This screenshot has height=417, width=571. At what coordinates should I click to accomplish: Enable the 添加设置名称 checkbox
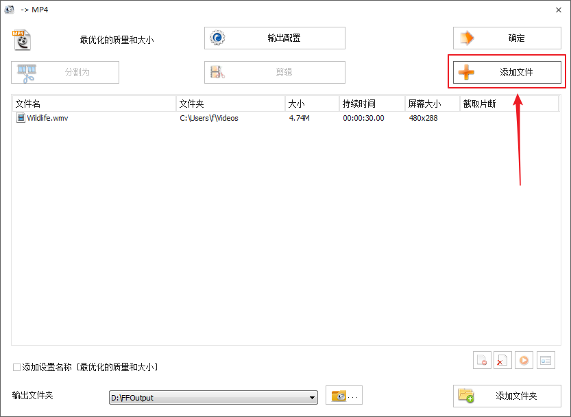pos(17,368)
